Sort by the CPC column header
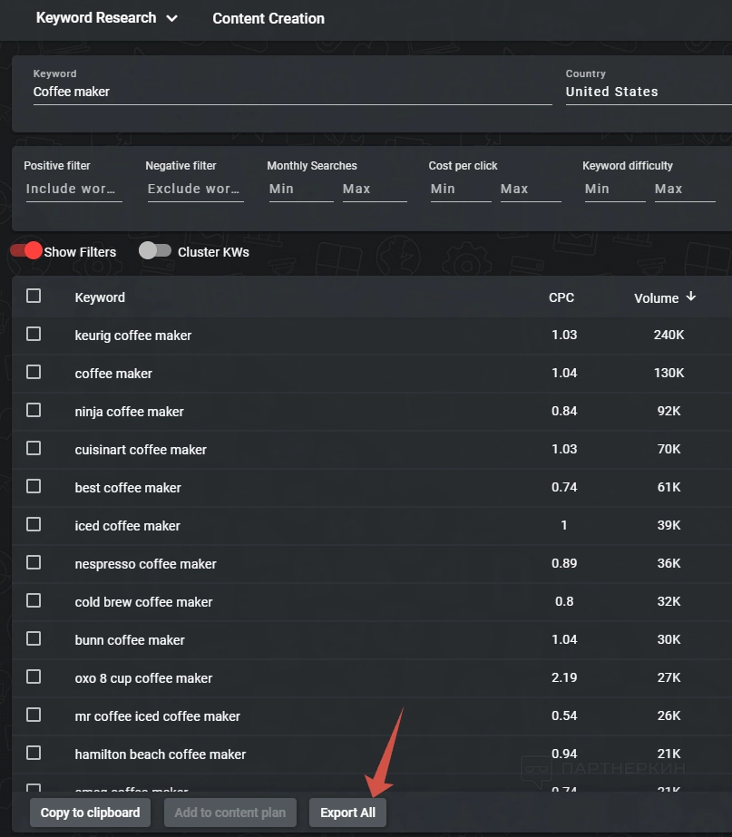The height and width of the screenshot is (837, 732). (x=561, y=297)
